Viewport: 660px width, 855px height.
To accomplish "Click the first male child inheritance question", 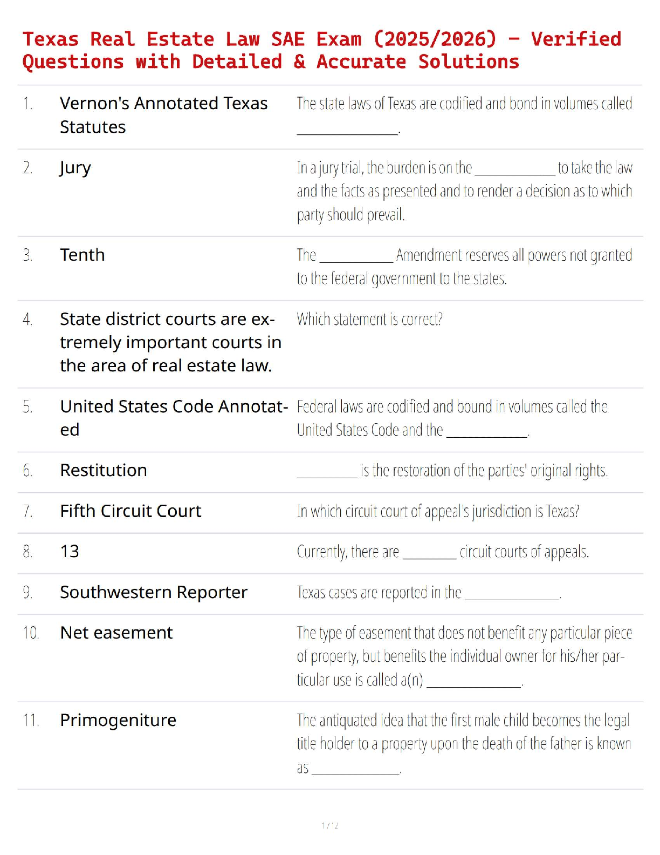I will click(464, 744).
